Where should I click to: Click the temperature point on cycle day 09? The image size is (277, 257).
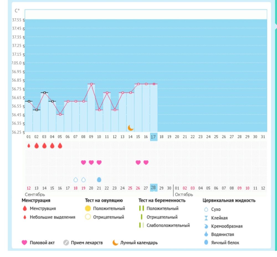(x=91, y=84)
